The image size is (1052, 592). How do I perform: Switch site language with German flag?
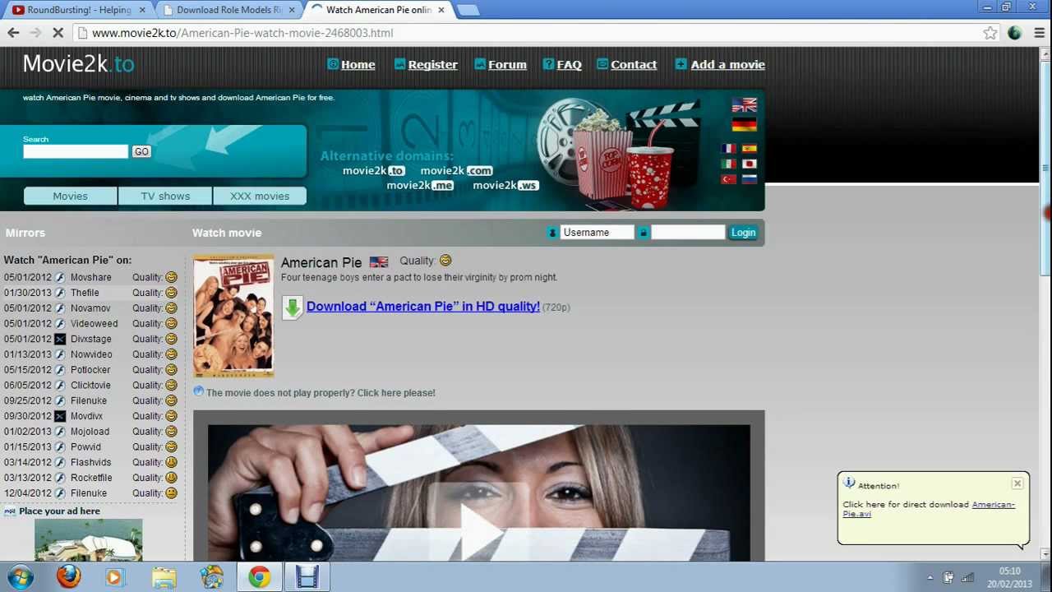coord(744,124)
